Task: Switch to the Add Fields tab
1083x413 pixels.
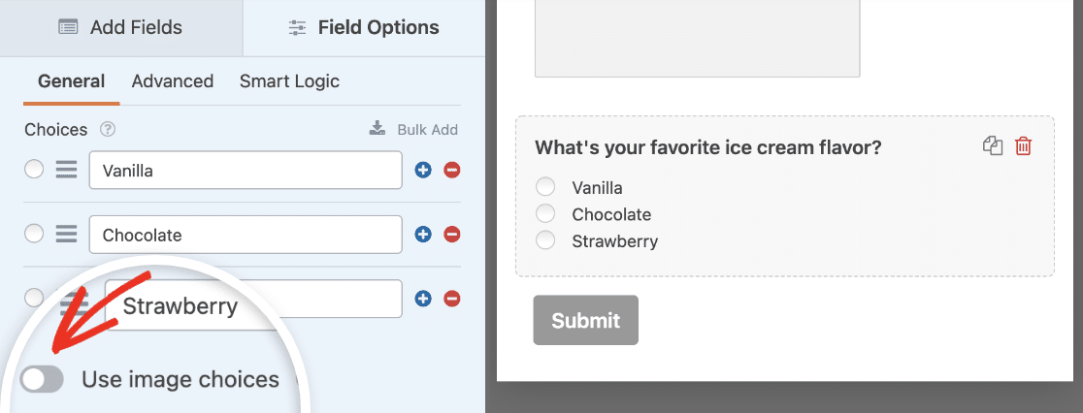Action: click(121, 27)
